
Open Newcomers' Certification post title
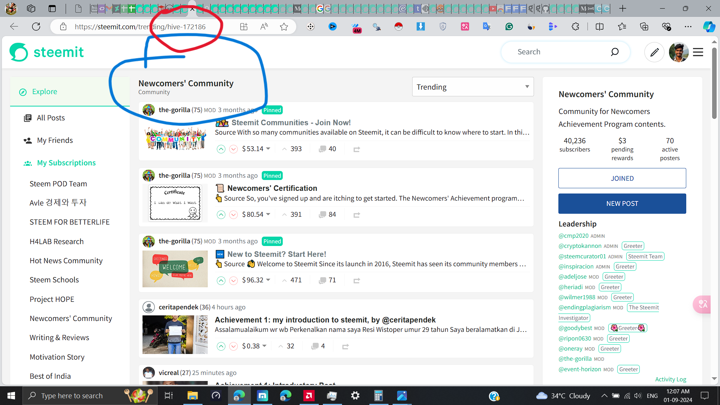(272, 188)
